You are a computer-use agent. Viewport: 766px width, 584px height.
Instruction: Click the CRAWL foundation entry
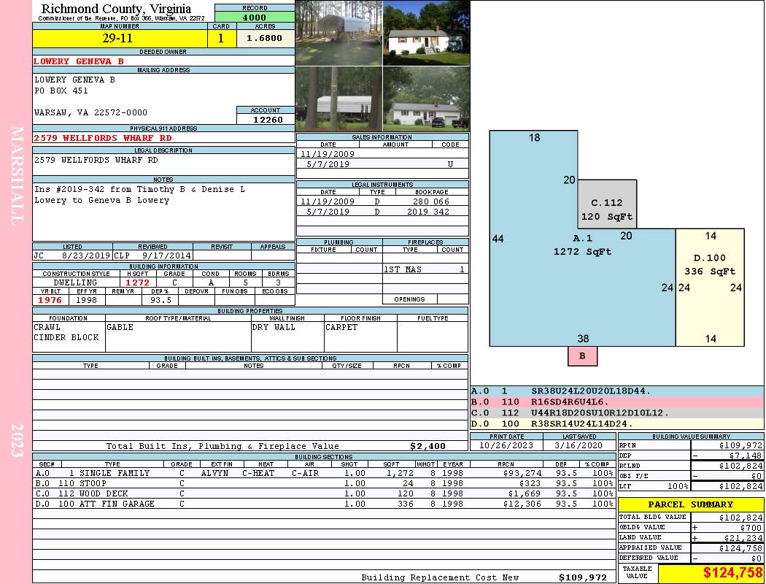coord(47,327)
